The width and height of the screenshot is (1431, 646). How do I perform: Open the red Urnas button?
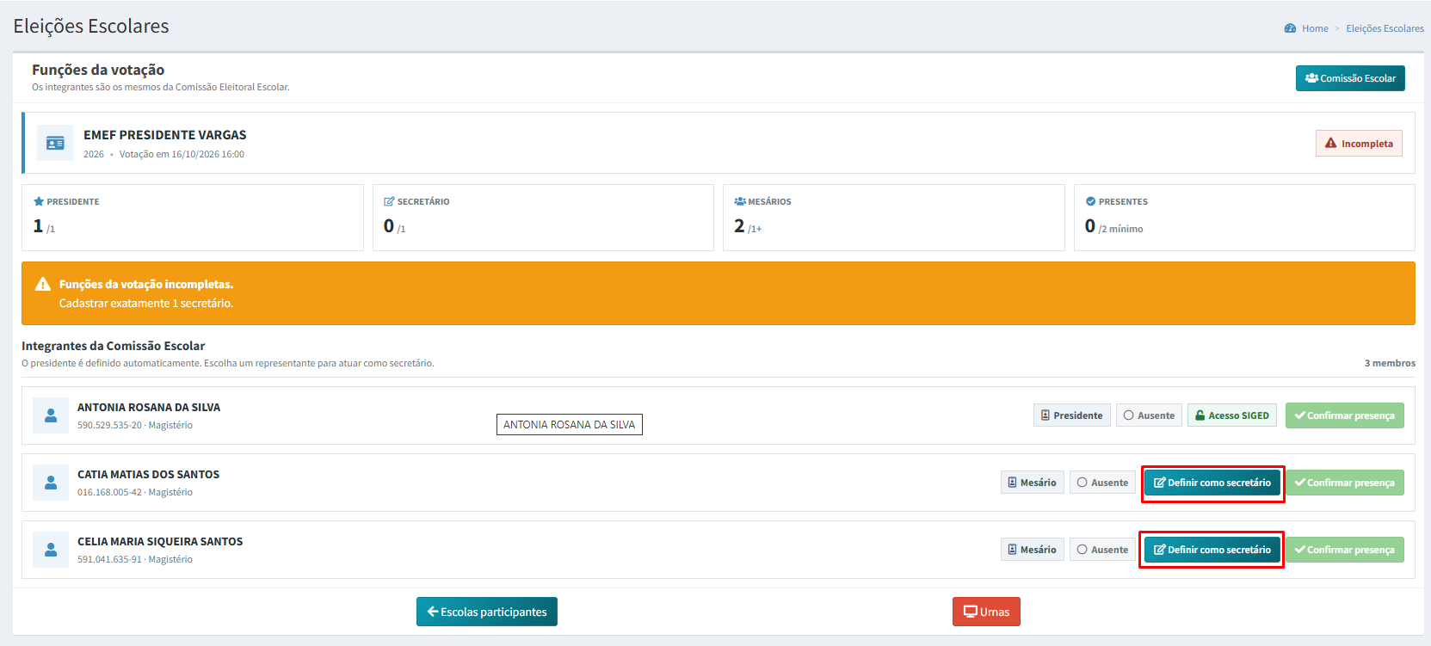986,612
